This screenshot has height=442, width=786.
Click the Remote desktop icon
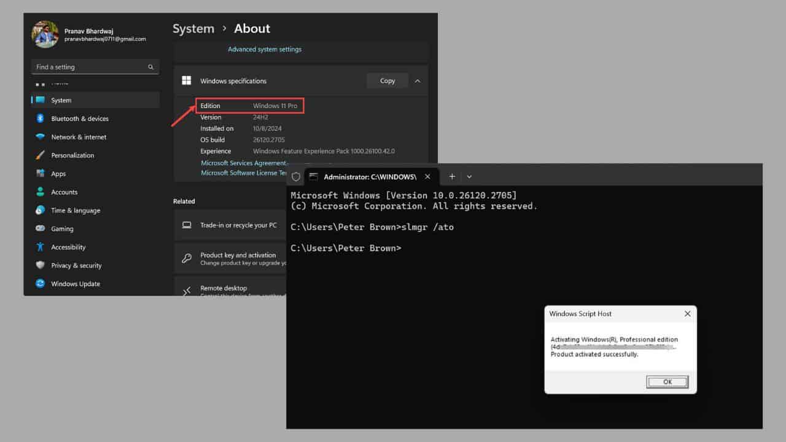tap(187, 291)
